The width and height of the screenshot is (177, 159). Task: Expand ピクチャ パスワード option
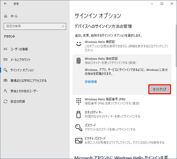pos(122,141)
